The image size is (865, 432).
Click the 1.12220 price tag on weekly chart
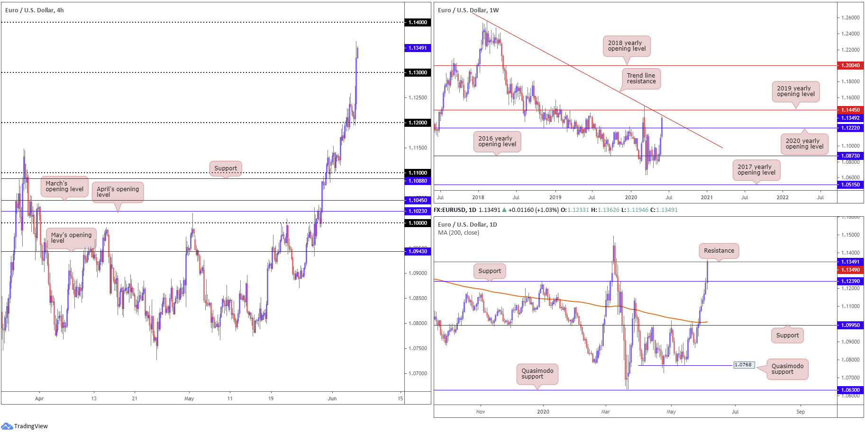[850, 128]
